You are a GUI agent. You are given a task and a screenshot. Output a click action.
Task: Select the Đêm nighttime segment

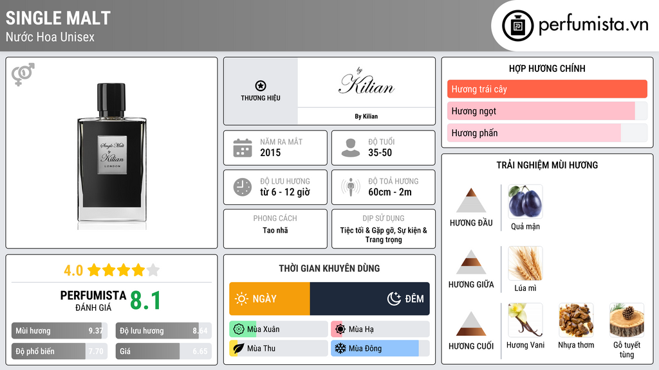click(369, 299)
